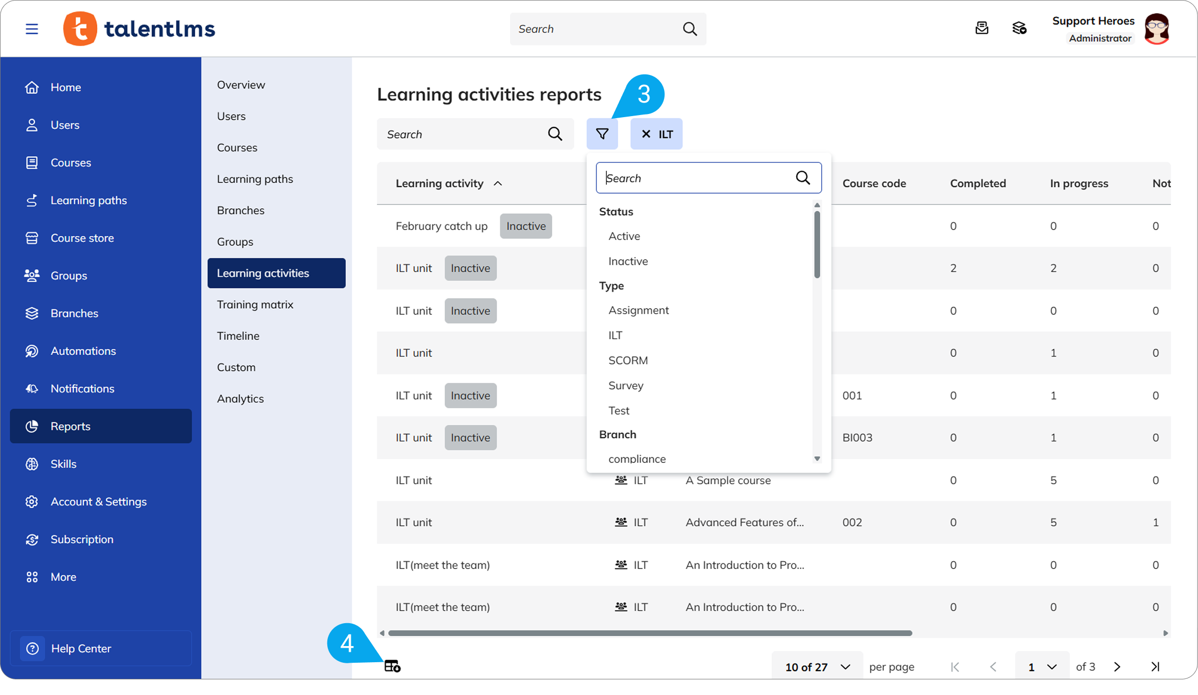Toggle the filter funnel button
Screen dimensions: 1198x695
[602, 134]
